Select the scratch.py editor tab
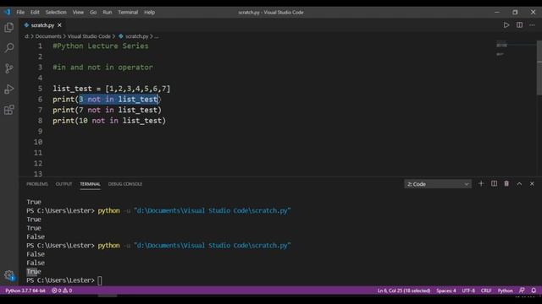 click(42, 25)
